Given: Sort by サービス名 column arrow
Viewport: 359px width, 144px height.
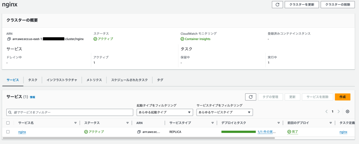Looking at the screenshot, I should click(75, 123).
